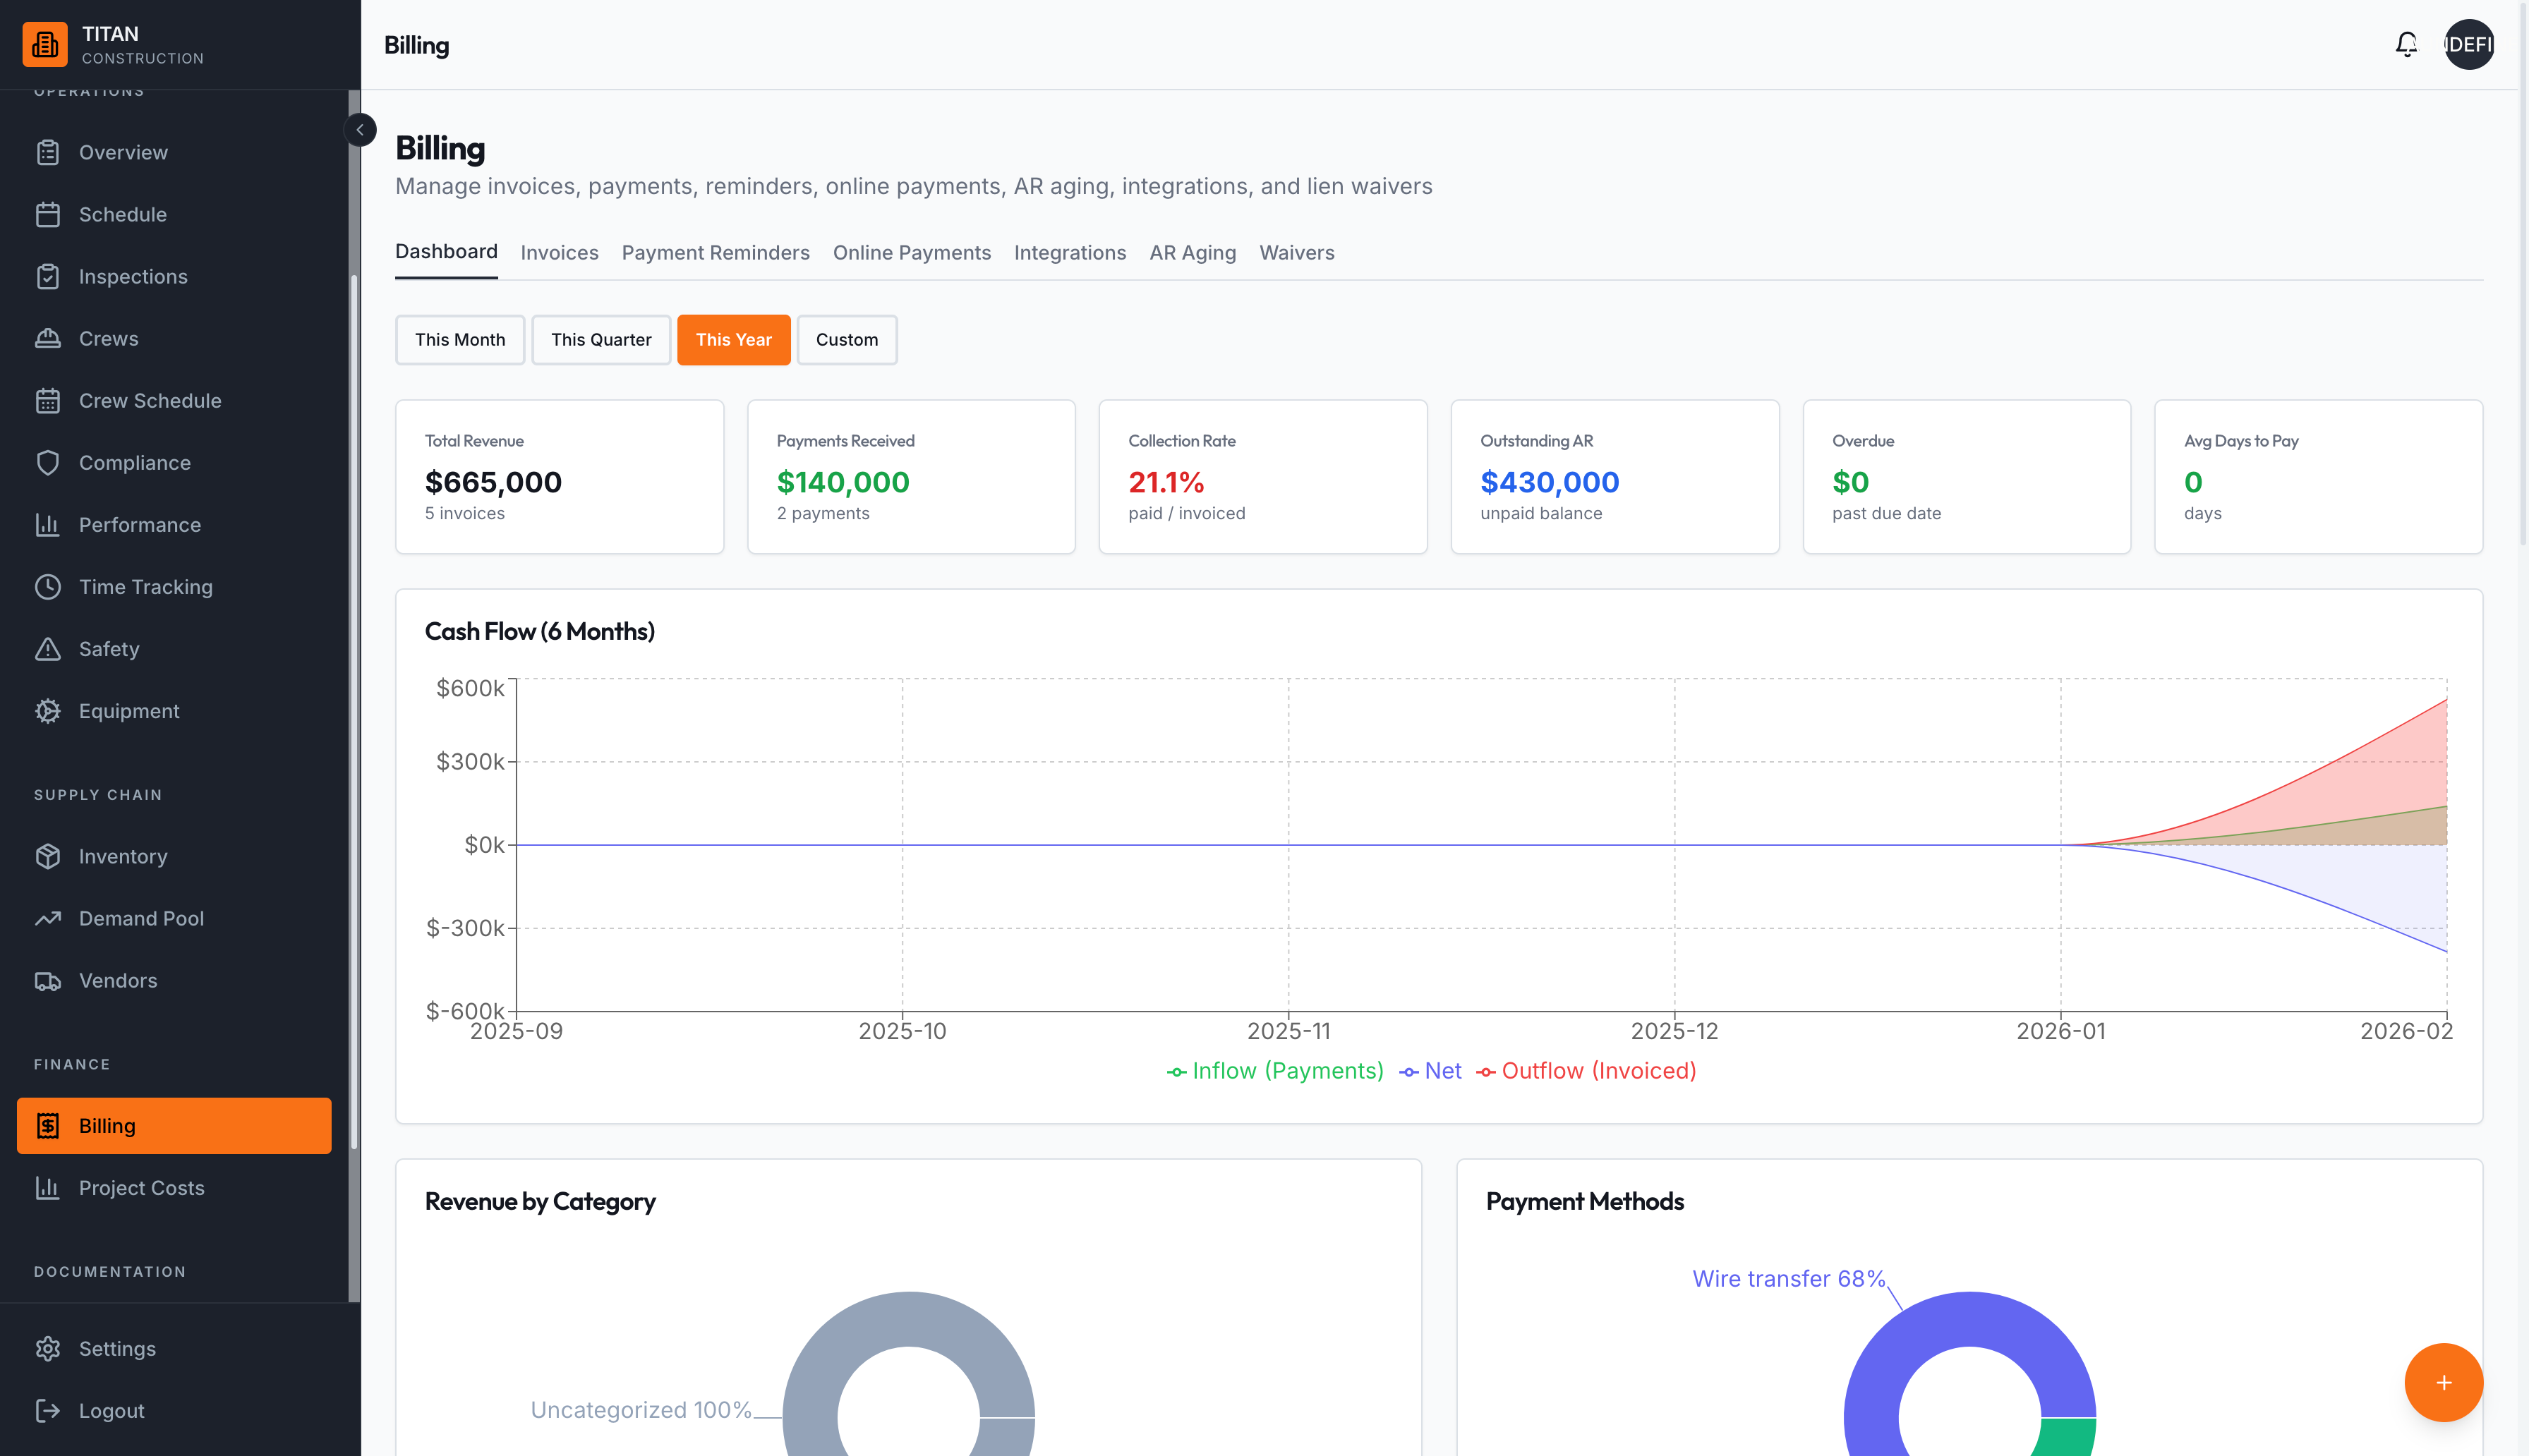Open Performance page link
The height and width of the screenshot is (1456, 2529).
[174, 525]
